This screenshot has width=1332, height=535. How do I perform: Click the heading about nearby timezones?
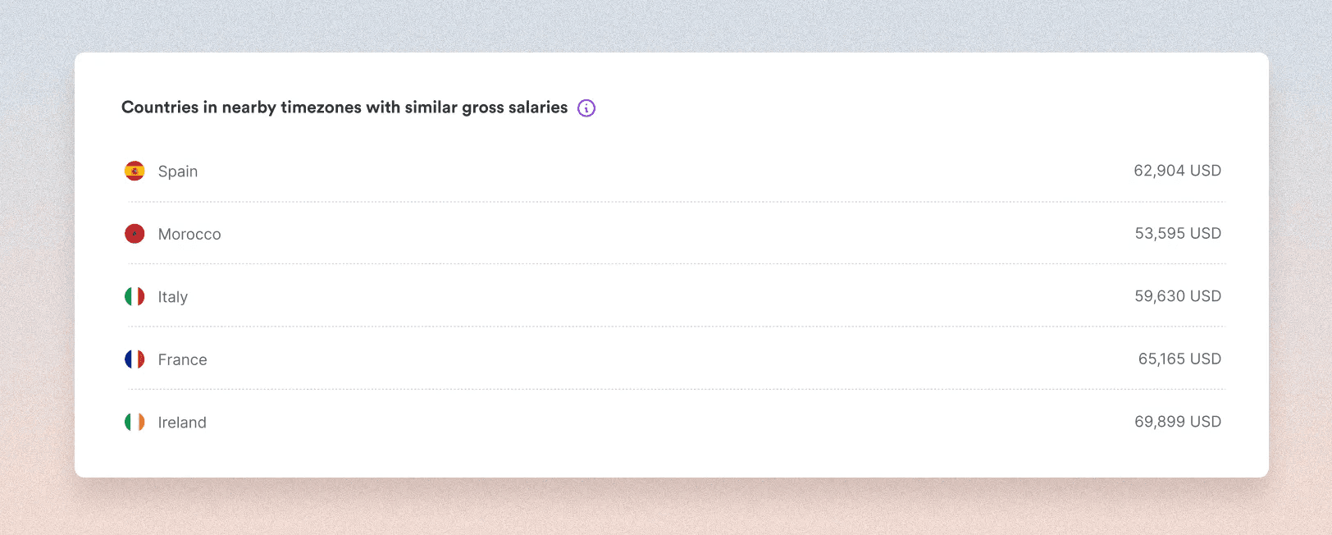tap(344, 107)
